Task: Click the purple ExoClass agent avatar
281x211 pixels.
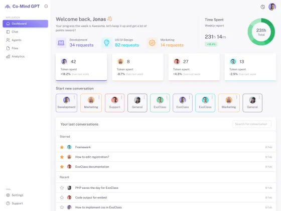Action: click(183, 100)
